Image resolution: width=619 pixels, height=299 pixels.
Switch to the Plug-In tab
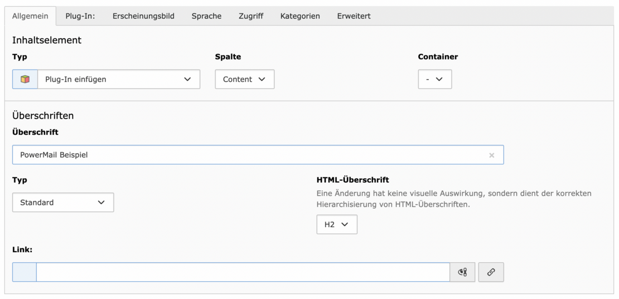click(x=80, y=16)
